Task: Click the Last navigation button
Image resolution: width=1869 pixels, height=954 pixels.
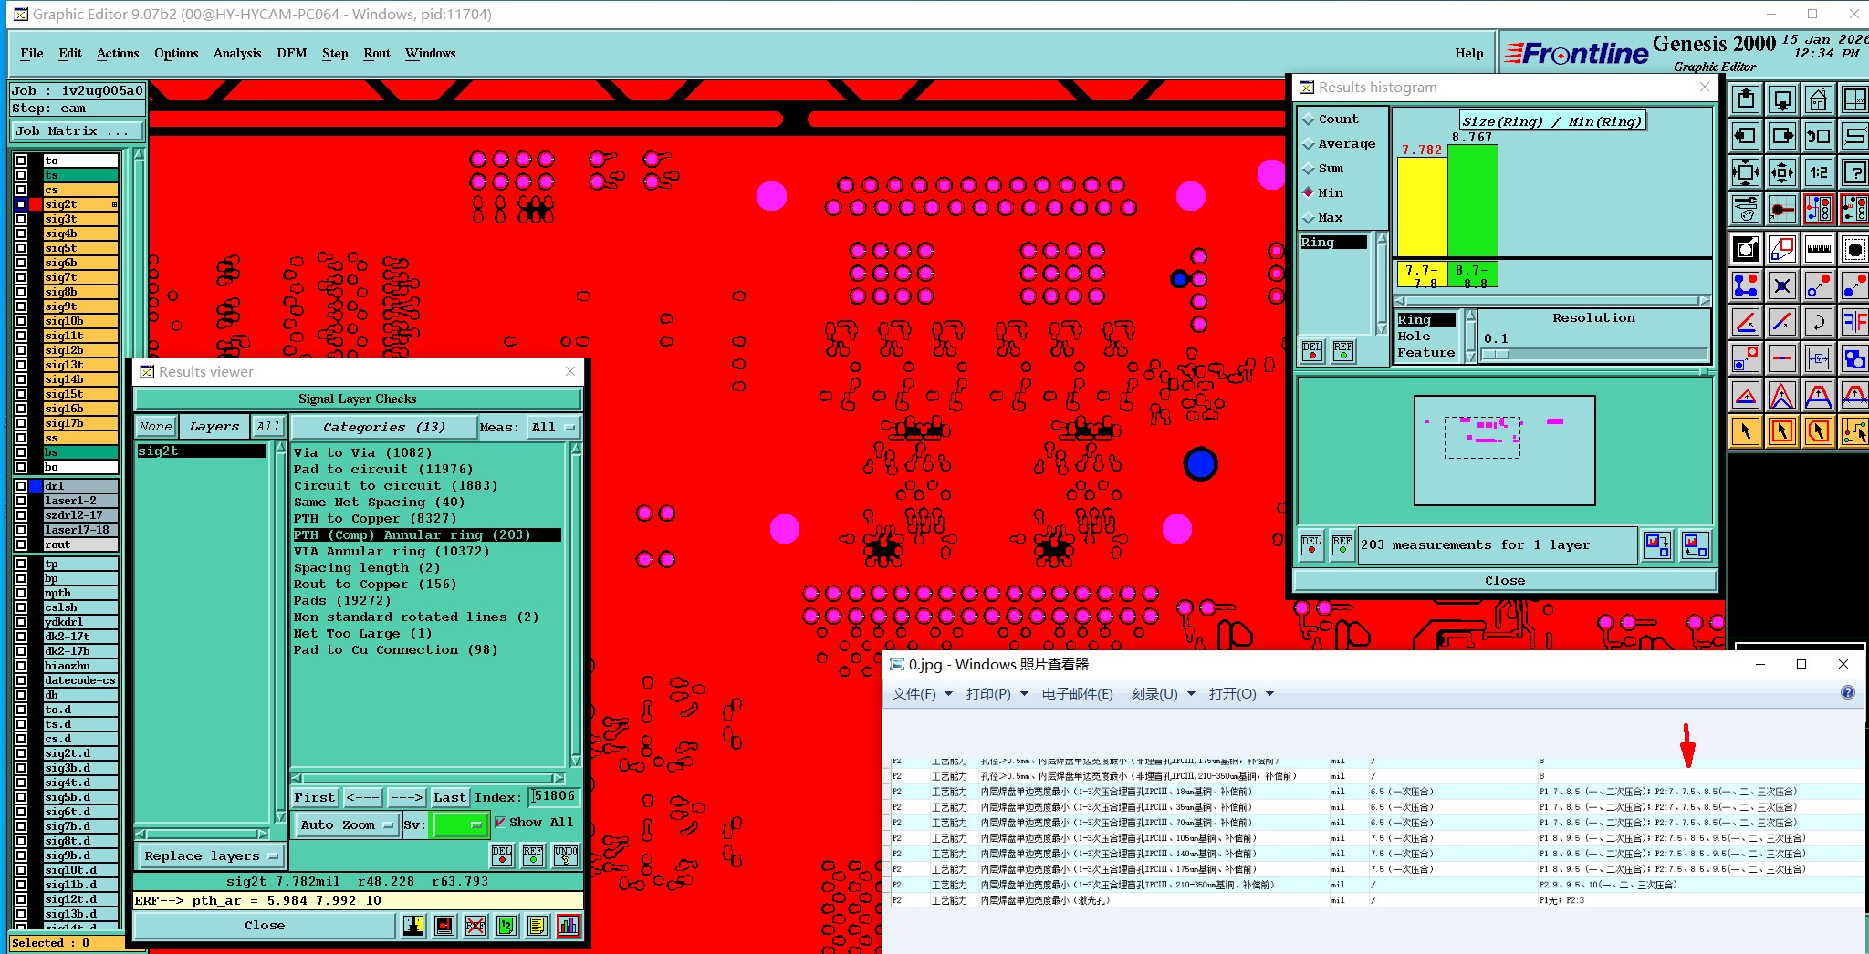Action: point(449,797)
